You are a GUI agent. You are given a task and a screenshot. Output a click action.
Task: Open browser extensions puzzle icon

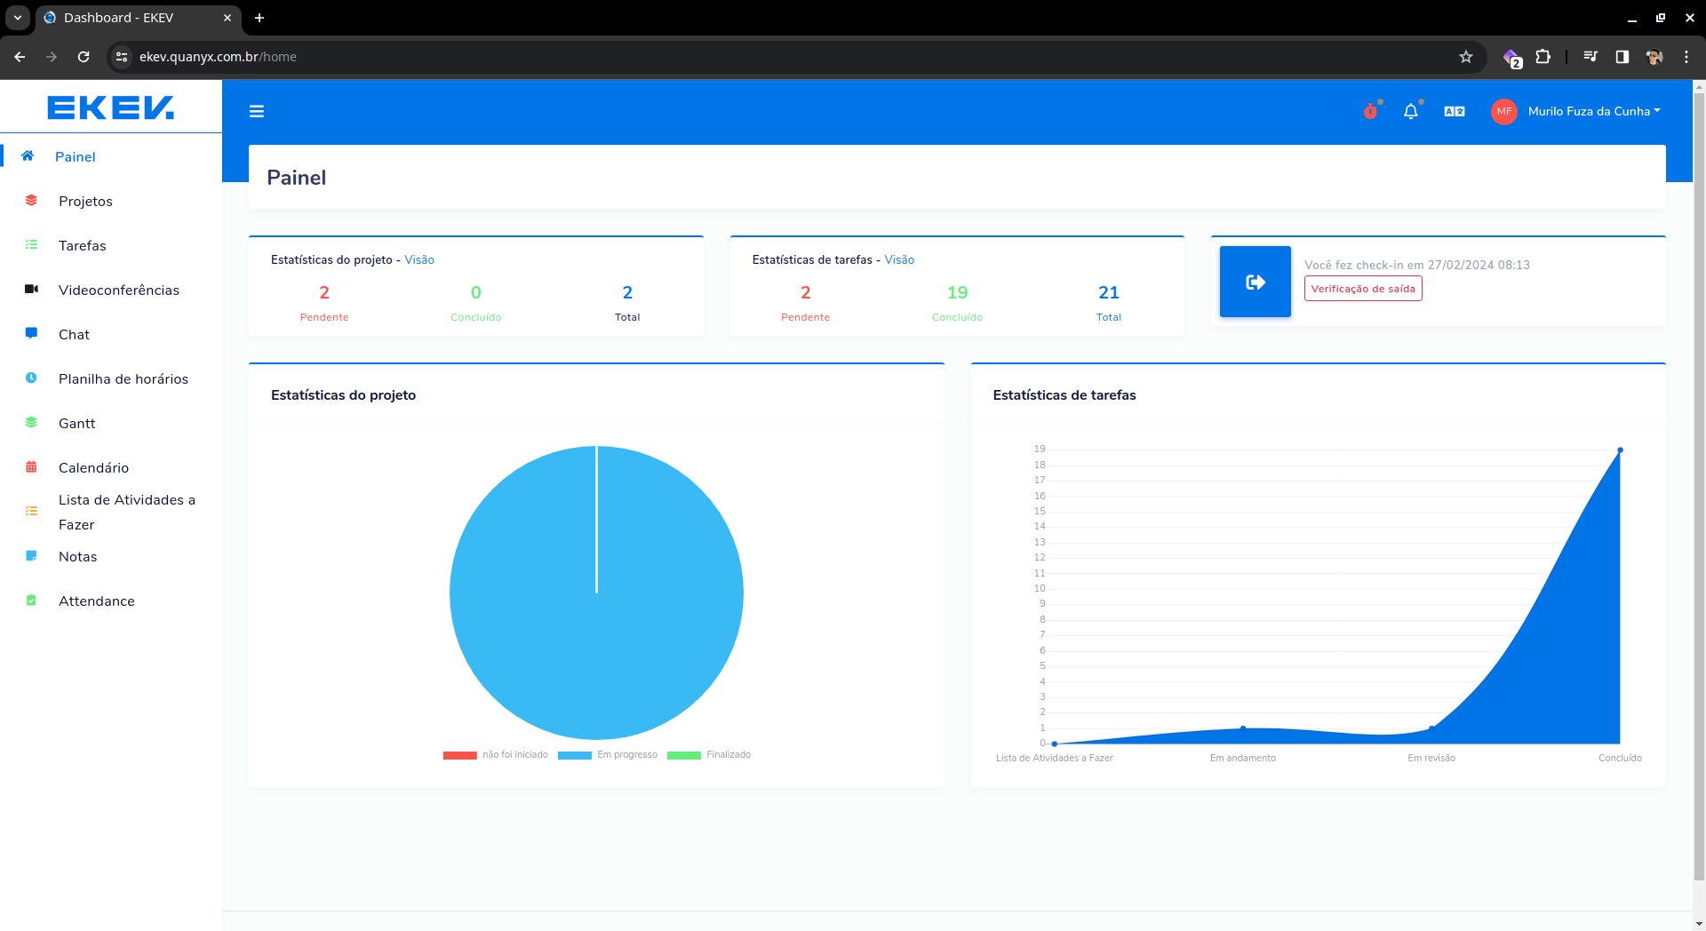pyautogui.click(x=1543, y=57)
